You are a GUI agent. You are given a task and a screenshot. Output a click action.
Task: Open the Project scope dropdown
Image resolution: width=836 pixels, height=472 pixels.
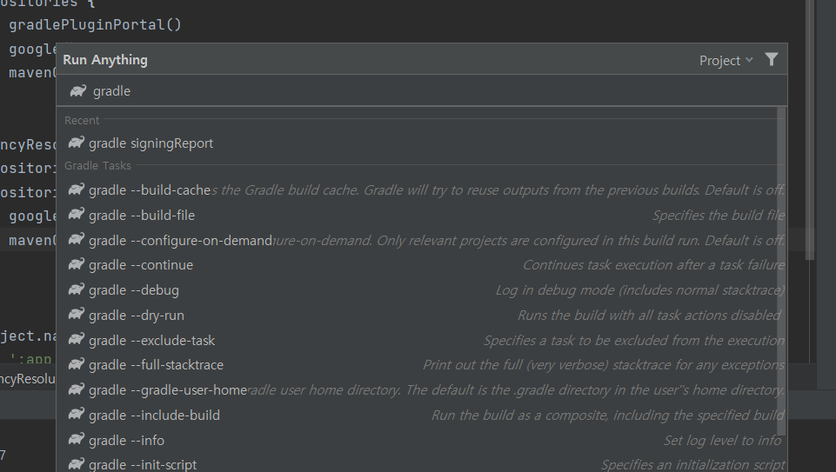(x=726, y=61)
